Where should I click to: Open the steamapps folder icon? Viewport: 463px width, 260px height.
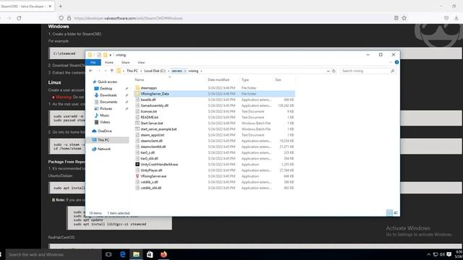pos(137,88)
